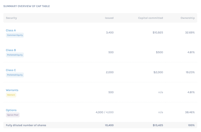Click the Security column header
The height and width of the screenshot is (132, 201).
11,18
